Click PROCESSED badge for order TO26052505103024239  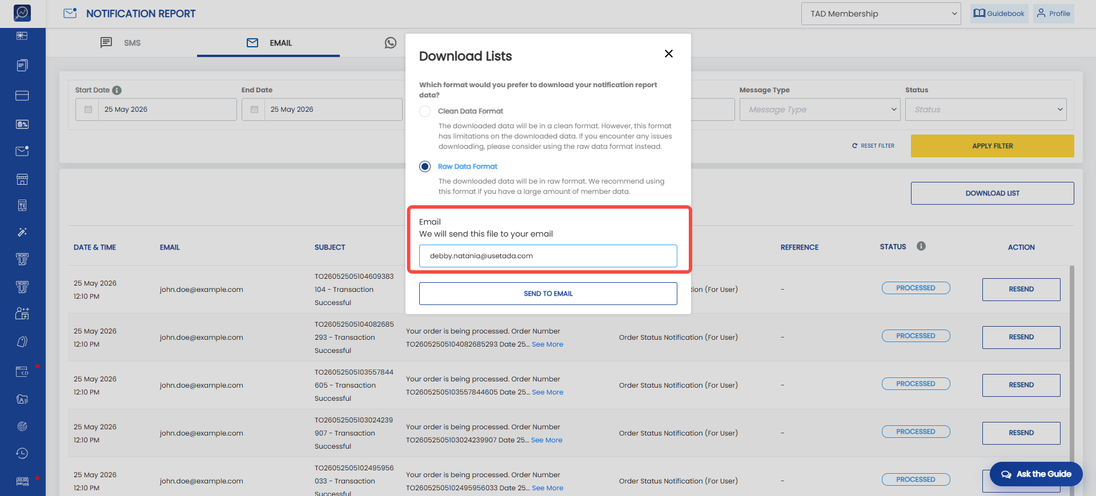pyautogui.click(x=916, y=432)
